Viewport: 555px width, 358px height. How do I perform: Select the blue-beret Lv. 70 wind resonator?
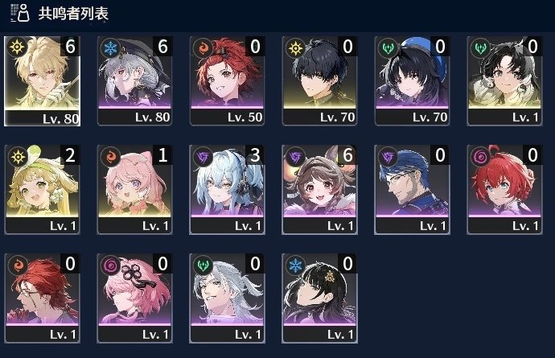[x=412, y=80]
